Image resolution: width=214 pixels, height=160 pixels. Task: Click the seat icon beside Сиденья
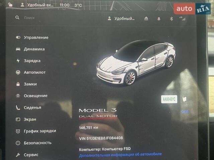point(18,107)
